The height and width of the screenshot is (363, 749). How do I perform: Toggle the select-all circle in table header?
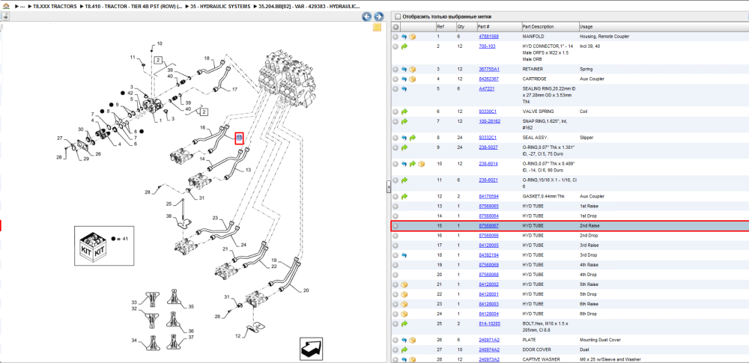395,27
